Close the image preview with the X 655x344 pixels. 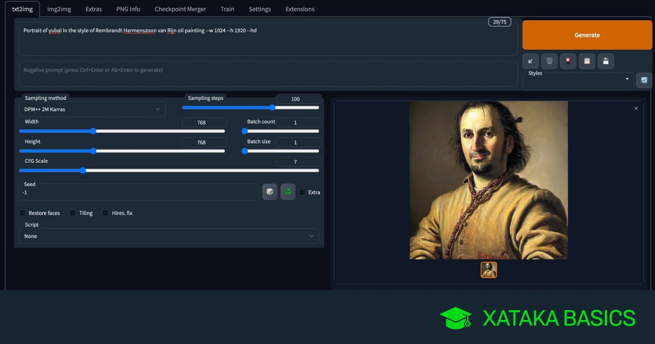point(636,109)
